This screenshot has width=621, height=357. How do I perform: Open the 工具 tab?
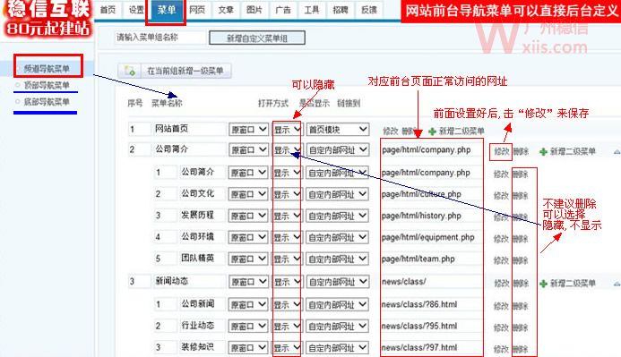click(312, 10)
